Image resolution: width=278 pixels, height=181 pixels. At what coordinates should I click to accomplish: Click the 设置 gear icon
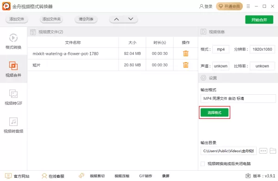pyautogui.click(x=203, y=78)
